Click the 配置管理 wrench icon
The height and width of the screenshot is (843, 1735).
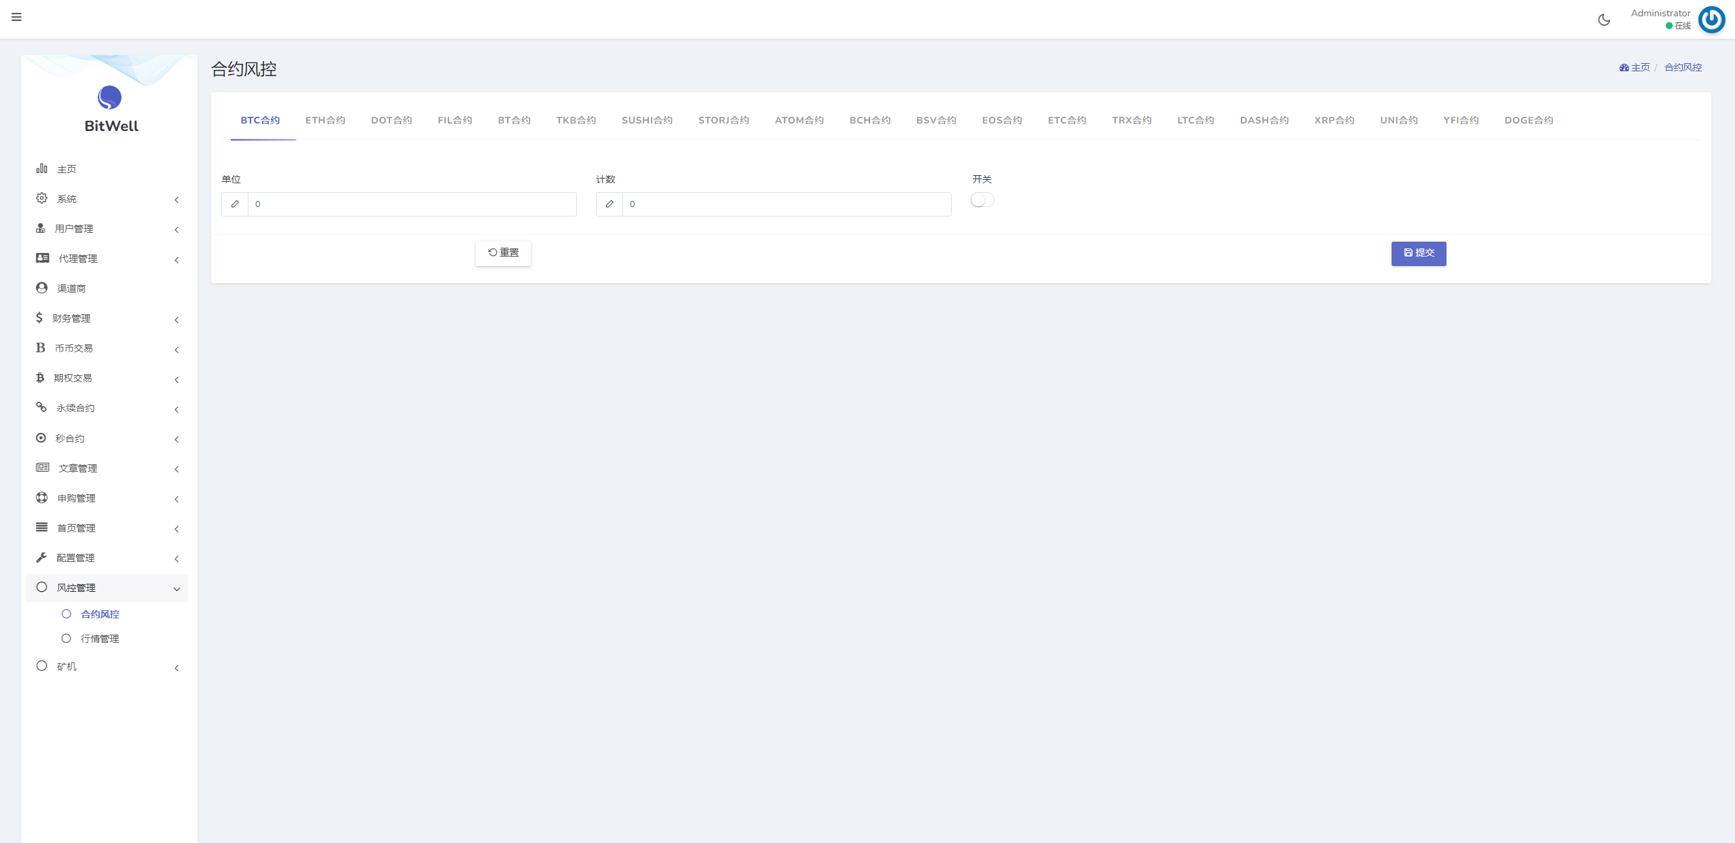[41, 557]
